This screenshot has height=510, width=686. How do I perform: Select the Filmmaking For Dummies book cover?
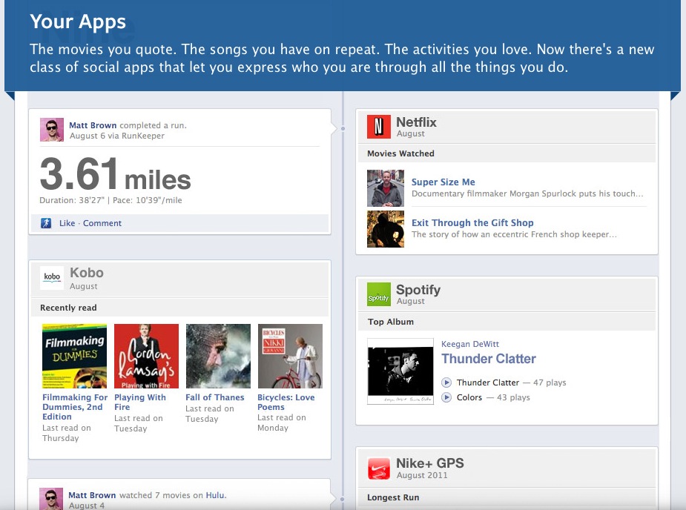74,357
